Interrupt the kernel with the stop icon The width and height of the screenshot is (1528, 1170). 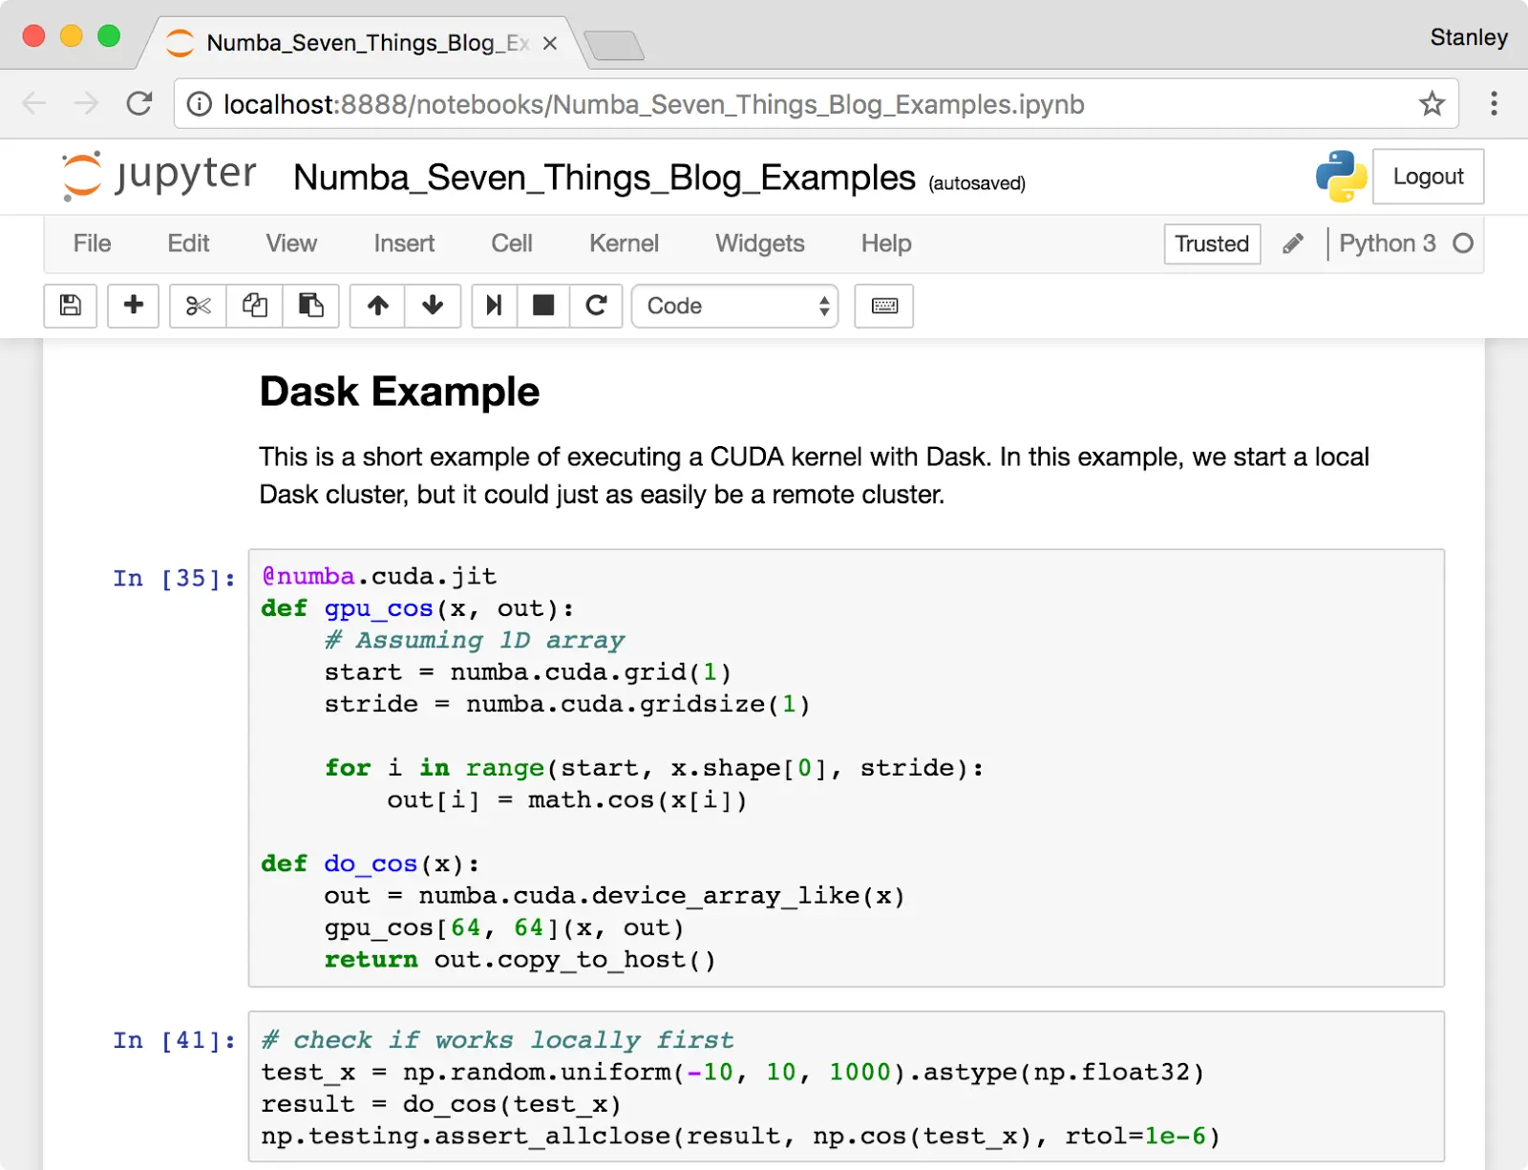click(x=543, y=306)
